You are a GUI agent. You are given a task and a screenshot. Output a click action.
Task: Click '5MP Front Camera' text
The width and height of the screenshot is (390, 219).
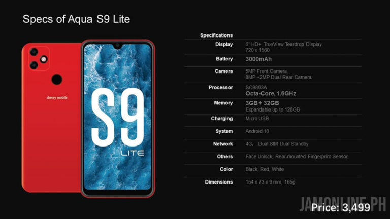pyautogui.click(x=266, y=71)
